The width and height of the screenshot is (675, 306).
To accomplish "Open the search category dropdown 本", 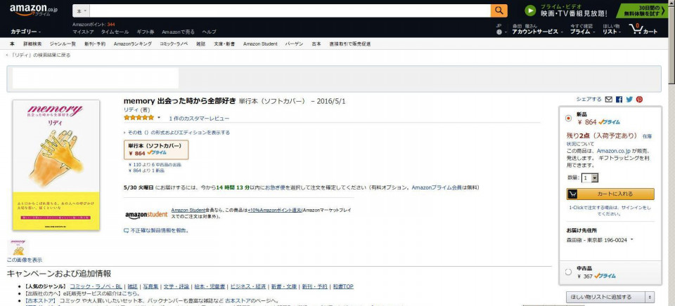I will pyautogui.click(x=82, y=11).
